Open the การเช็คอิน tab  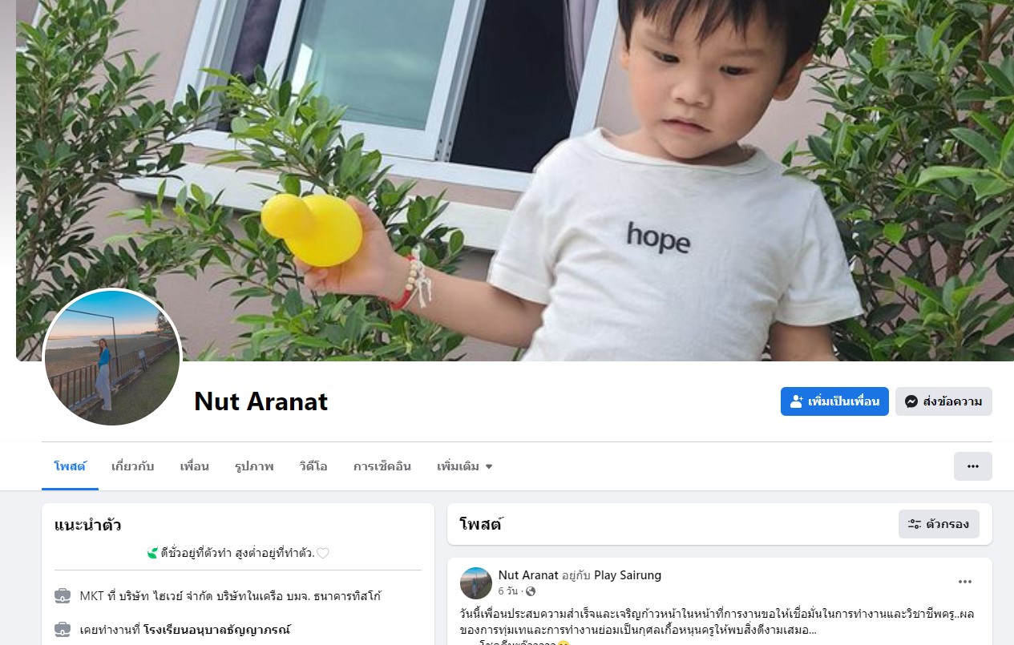[382, 466]
